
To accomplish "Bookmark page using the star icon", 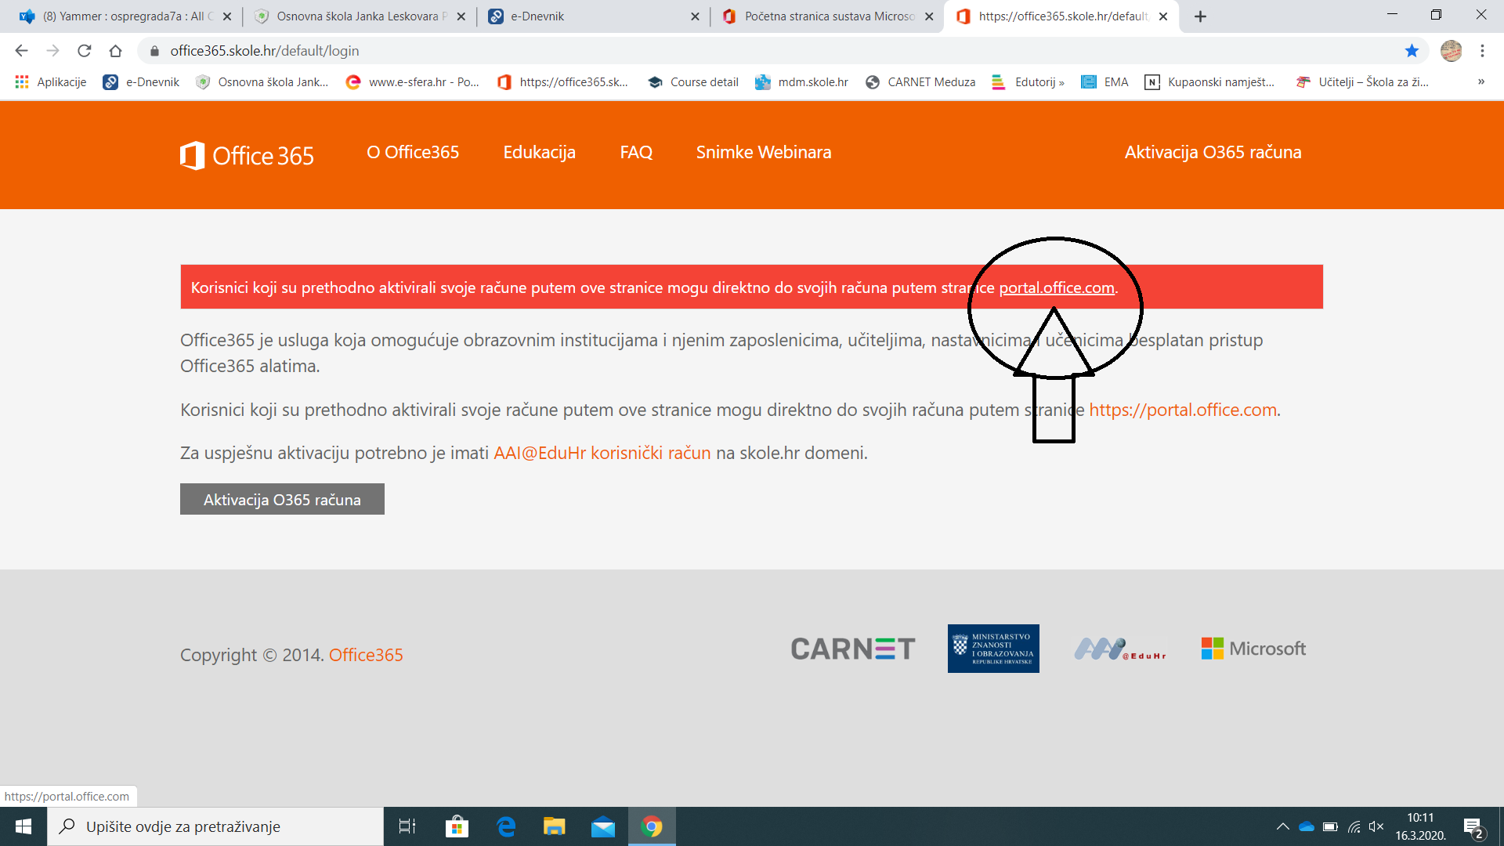I will point(1412,51).
